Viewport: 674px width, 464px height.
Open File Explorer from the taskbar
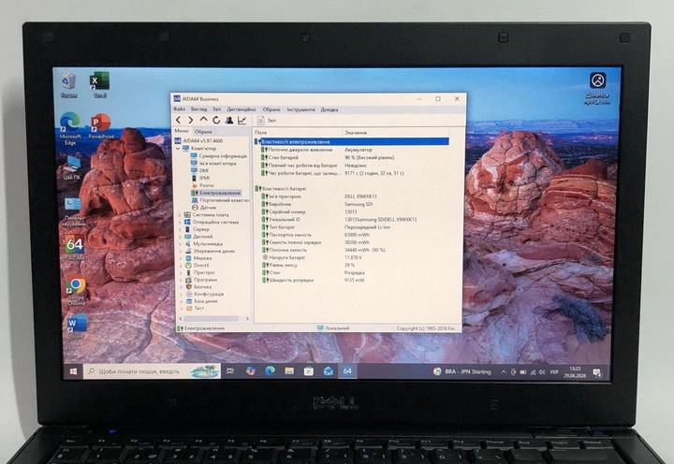pyautogui.click(x=289, y=370)
